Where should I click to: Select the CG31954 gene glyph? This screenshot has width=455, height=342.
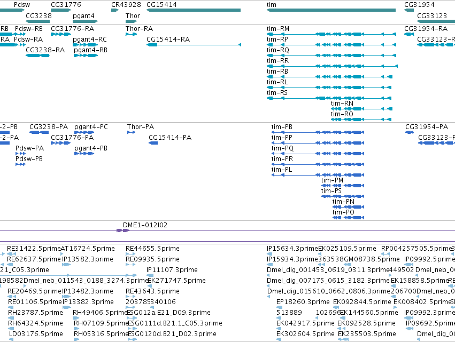click(x=409, y=10)
